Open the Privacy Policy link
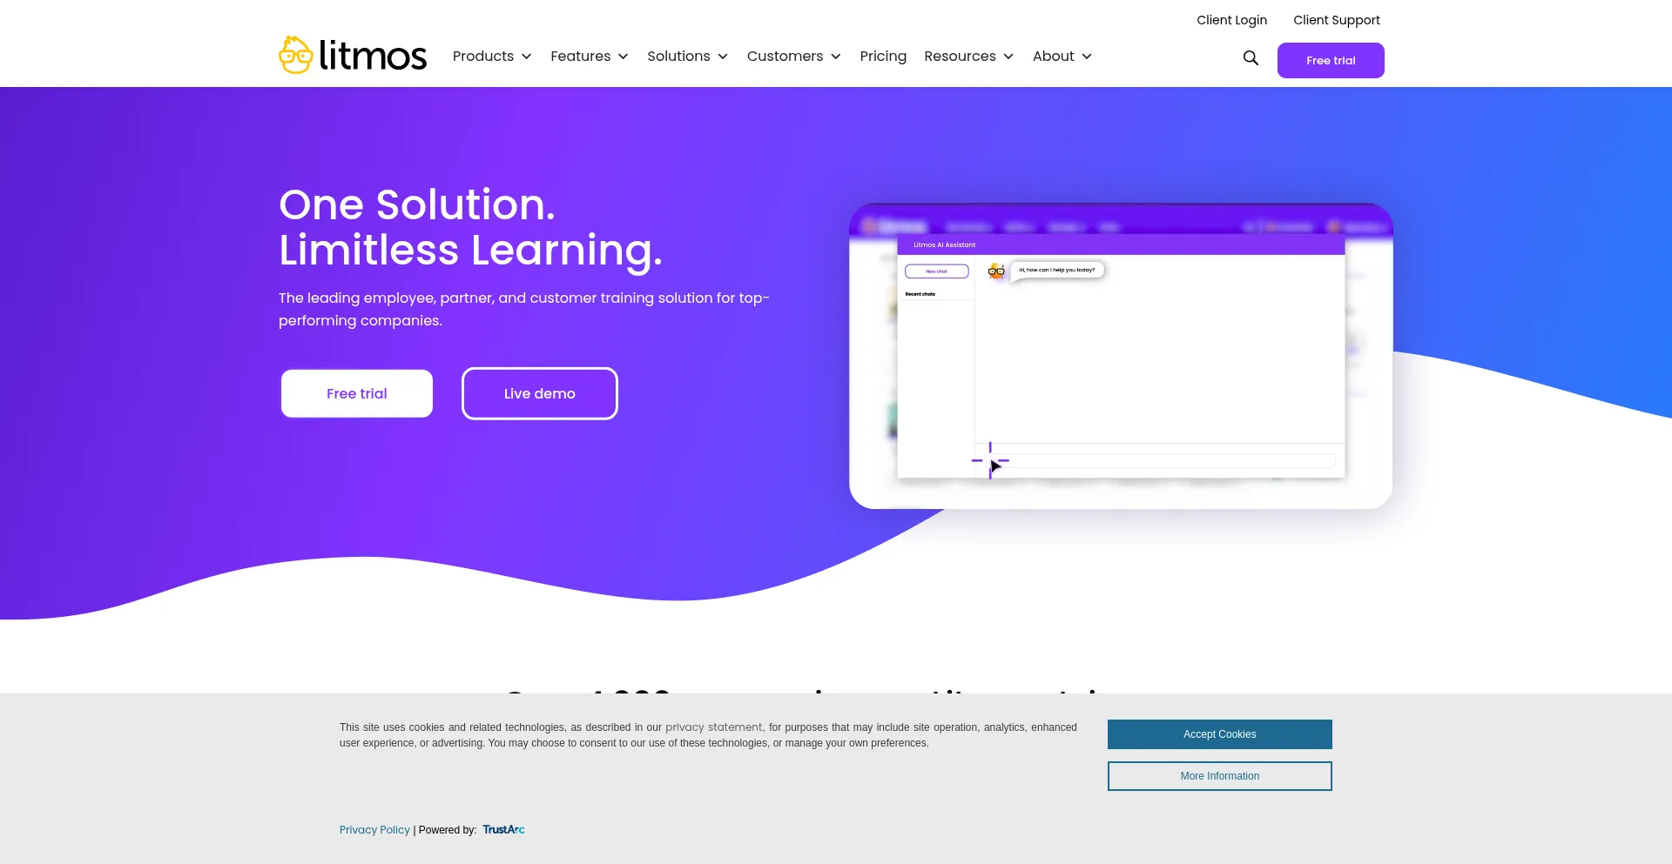Screen dimensions: 1672x864 point(374,829)
